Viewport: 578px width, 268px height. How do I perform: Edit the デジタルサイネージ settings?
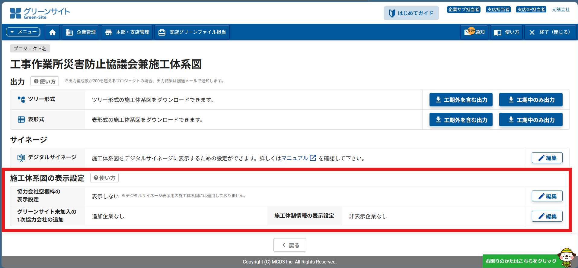pos(547,158)
